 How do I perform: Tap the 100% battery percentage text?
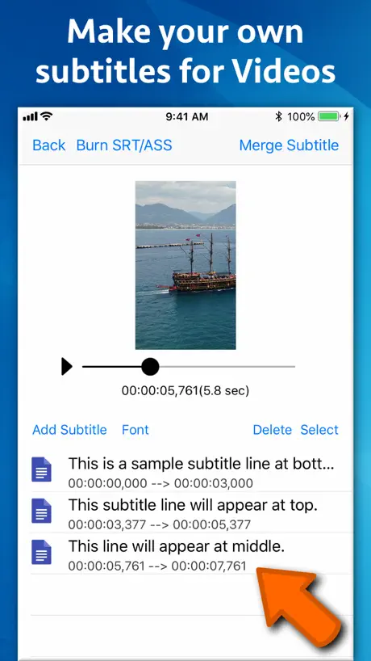(301, 117)
